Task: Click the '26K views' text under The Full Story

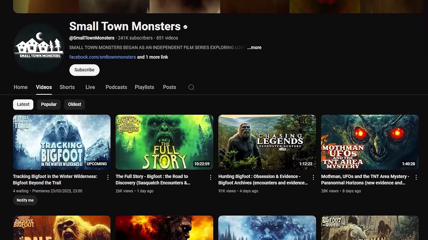Action: (124, 191)
